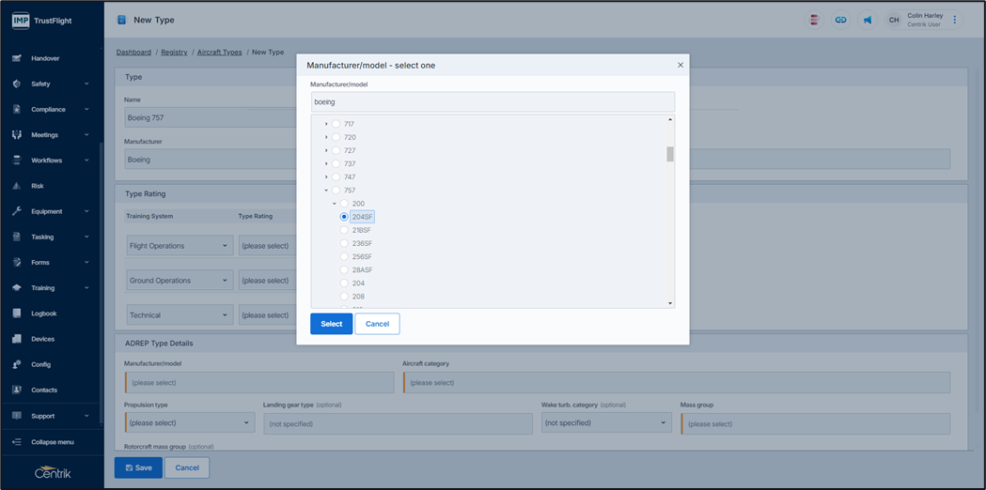Collapse the 757 tree node arrow
The image size is (986, 490).
[326, 191]
